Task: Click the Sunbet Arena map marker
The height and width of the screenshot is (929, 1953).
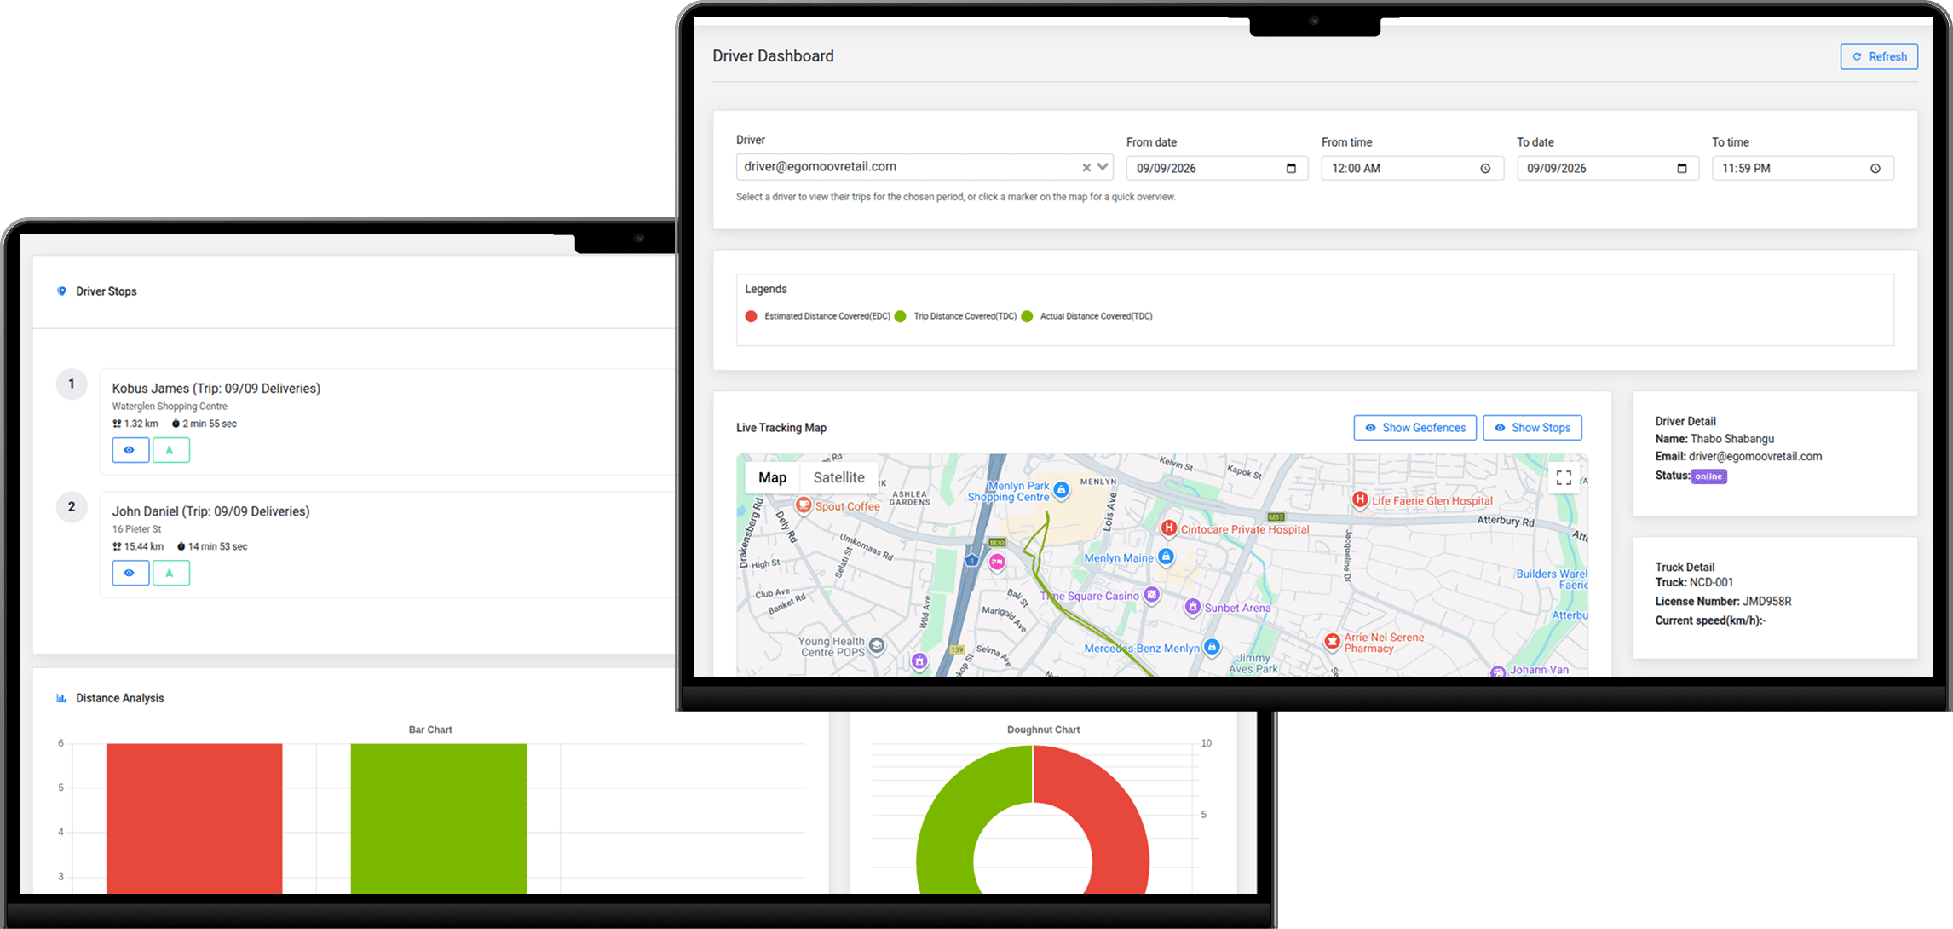Action: pyautogui.click(x=1193, y=607)
